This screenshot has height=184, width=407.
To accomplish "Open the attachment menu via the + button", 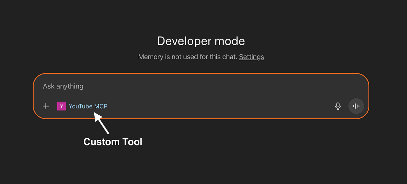I will pyautogui.click(x=46, y=106).
